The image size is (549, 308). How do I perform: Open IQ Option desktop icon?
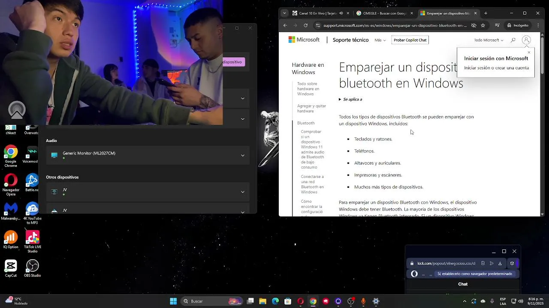pyautogui.click(x=11, y=240)
